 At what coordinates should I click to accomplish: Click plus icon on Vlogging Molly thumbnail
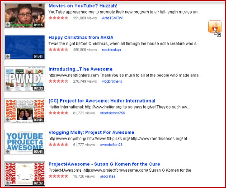pyautogui.click(x=8, y=151)
